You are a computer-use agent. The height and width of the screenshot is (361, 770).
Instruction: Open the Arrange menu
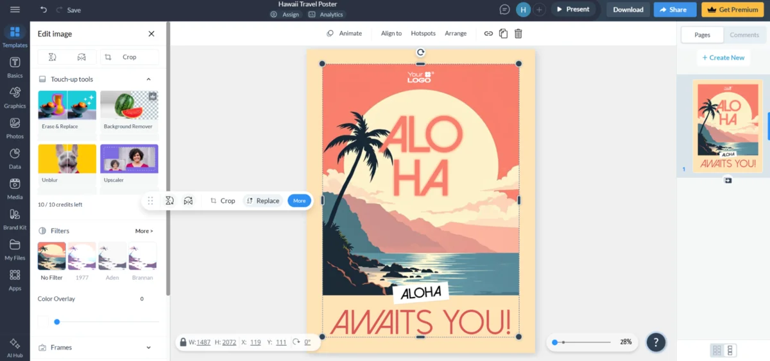pyautogui.click(x=456, y=33)
